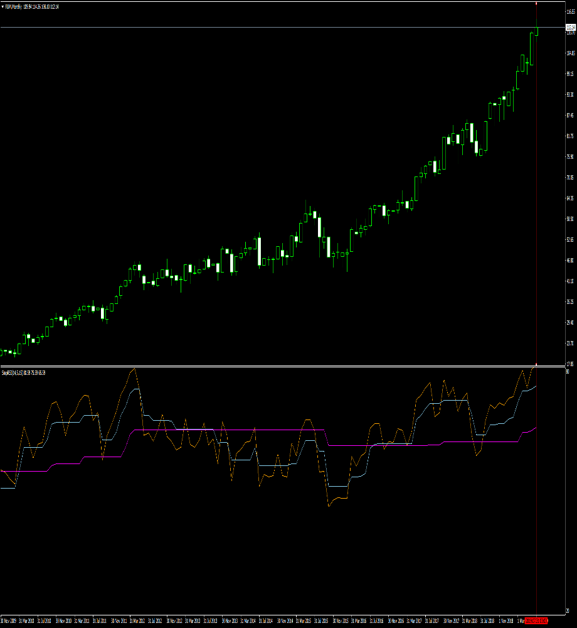Click the StepRSI indicator label
This screenshot has height=628, width=577.
tap(9, 372)
